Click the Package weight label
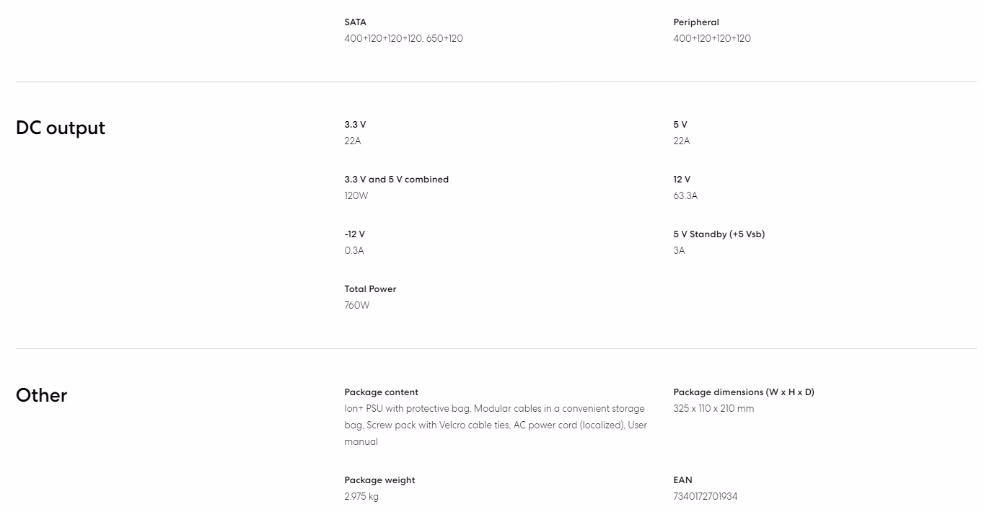Screen dimensions: 984x512 [379, 480]
